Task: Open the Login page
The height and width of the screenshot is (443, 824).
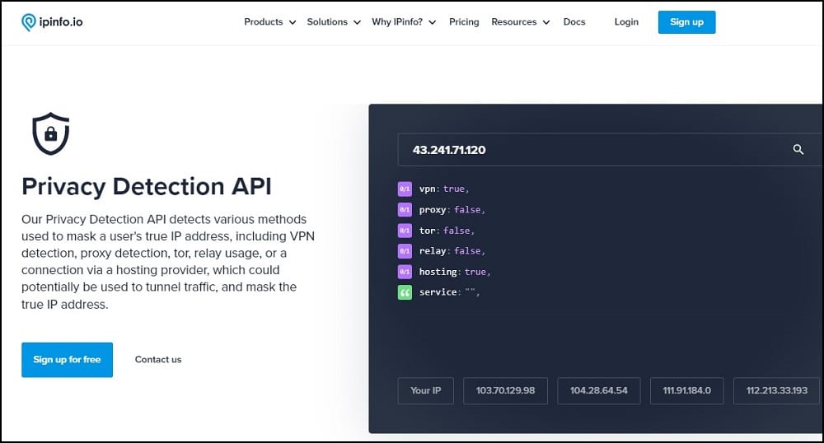Action: 626,22
